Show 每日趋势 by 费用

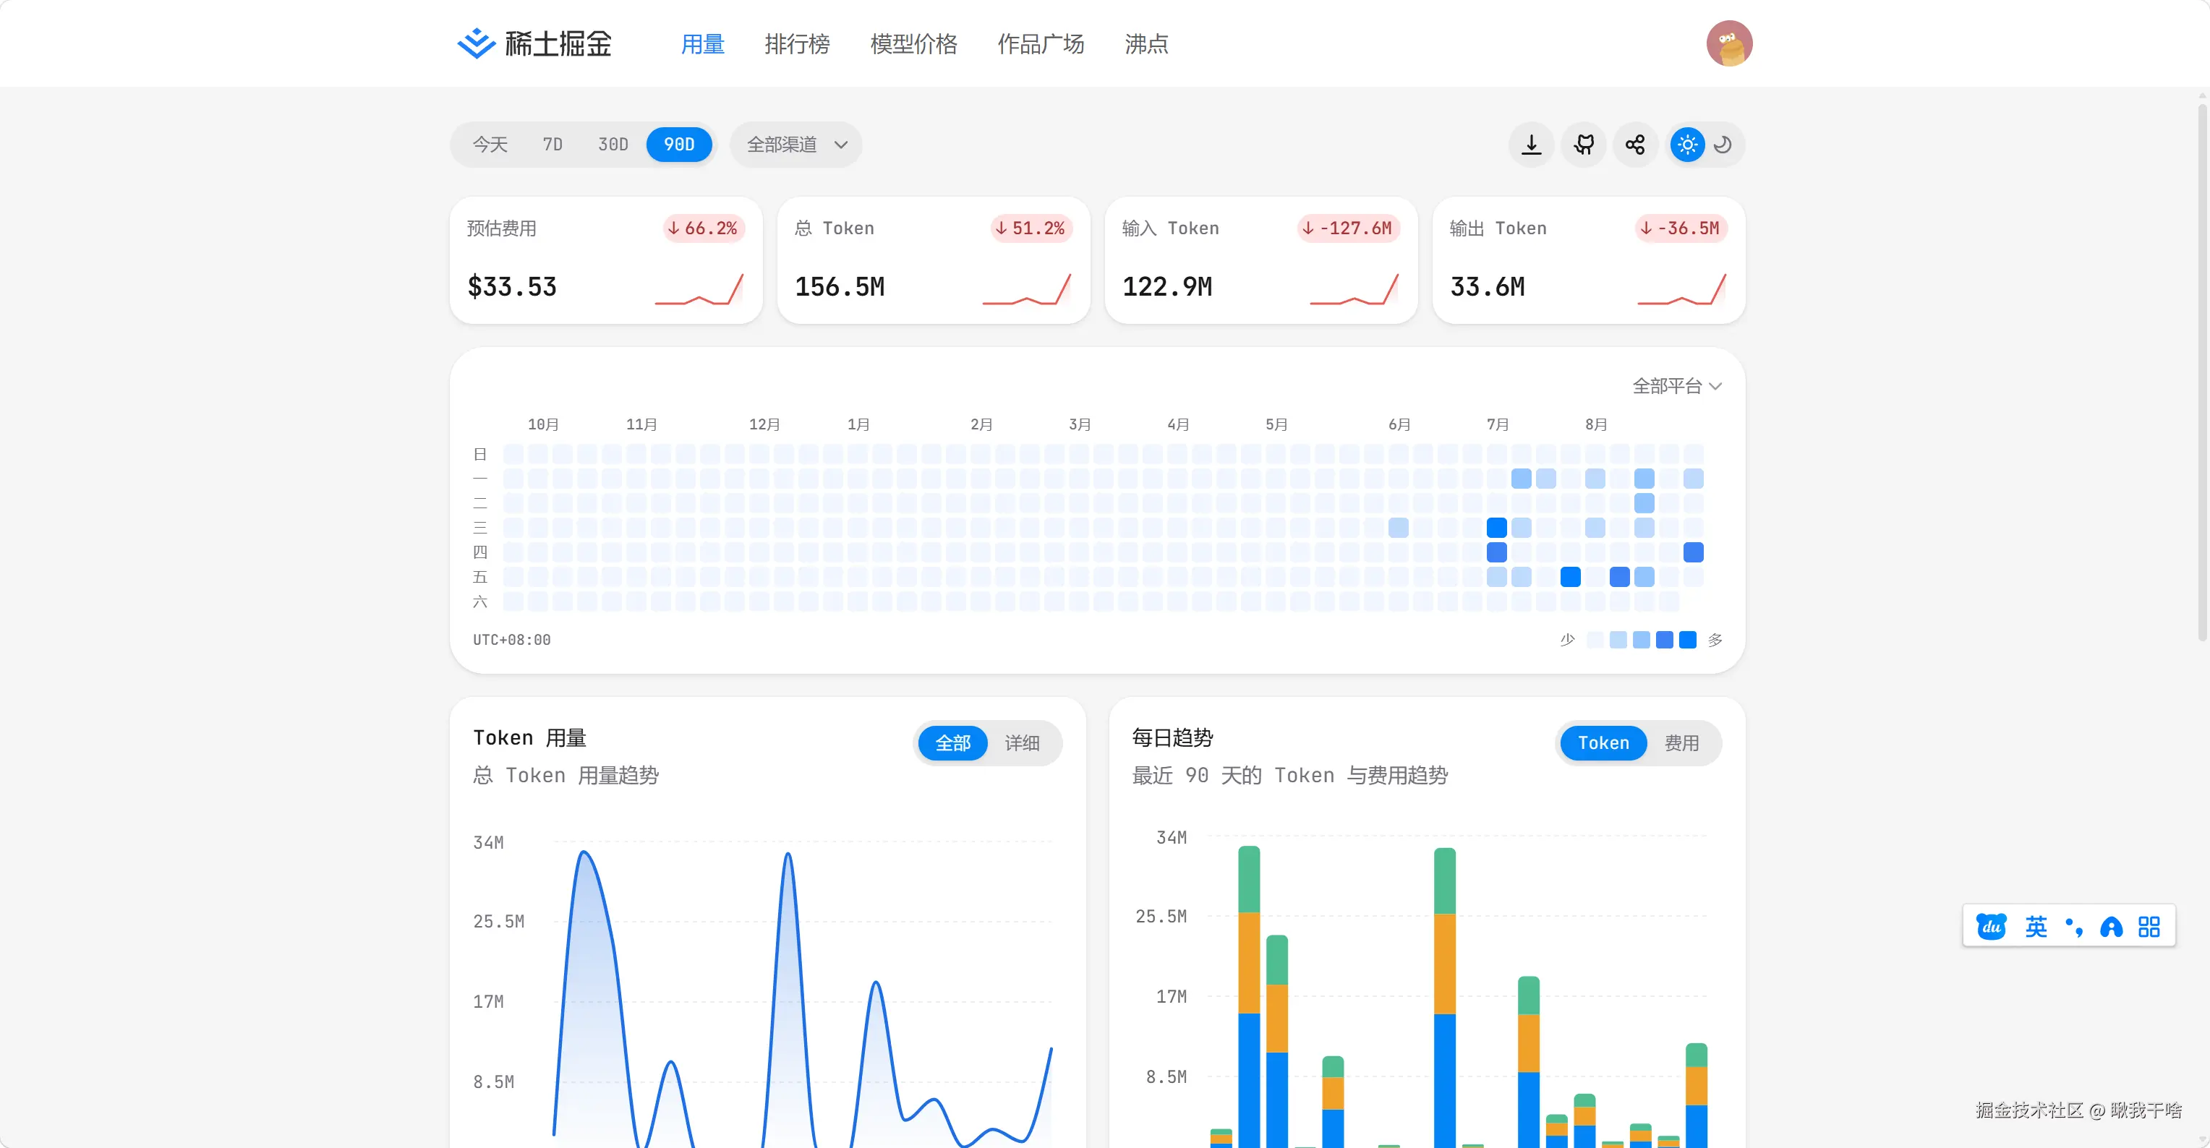[x=1681, y=742]
